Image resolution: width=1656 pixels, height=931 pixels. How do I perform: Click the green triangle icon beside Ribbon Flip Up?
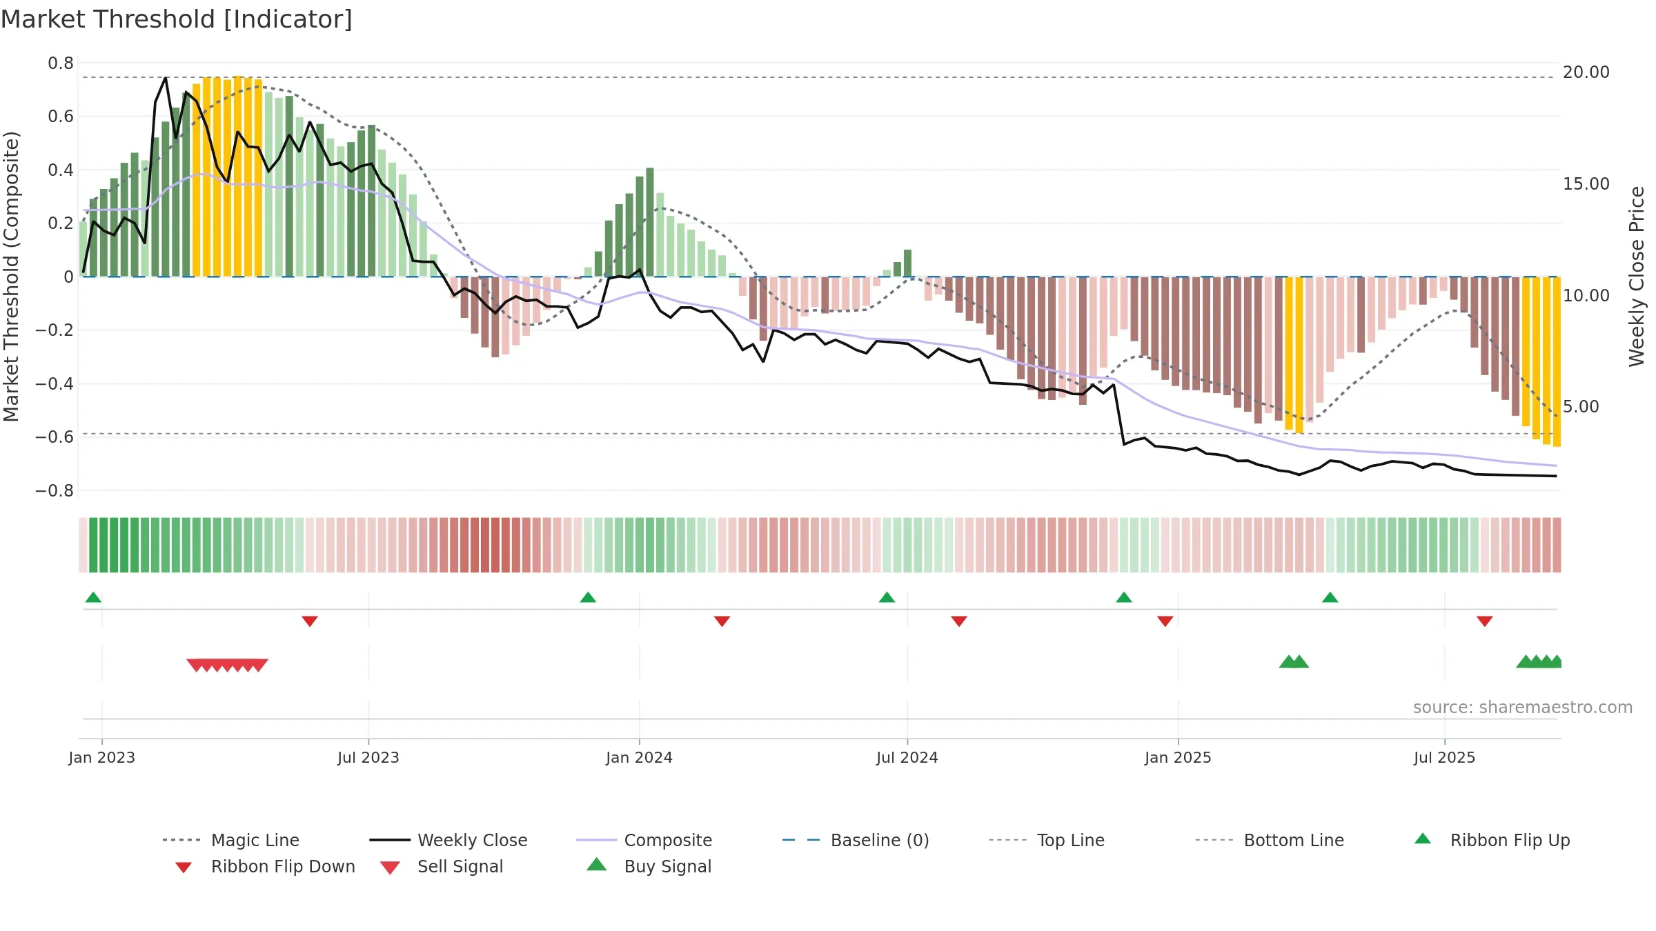[1423, 839]
